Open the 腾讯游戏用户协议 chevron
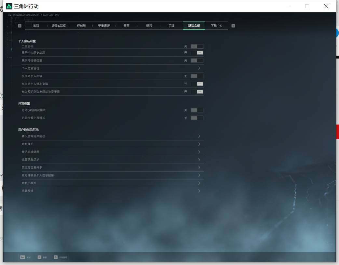 (x=199, y=136)
